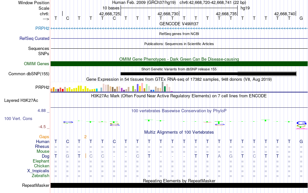This screenshot has width=308, height=193.
Task: Click the chr6: ruler label
Action: [x=44, y=14]
